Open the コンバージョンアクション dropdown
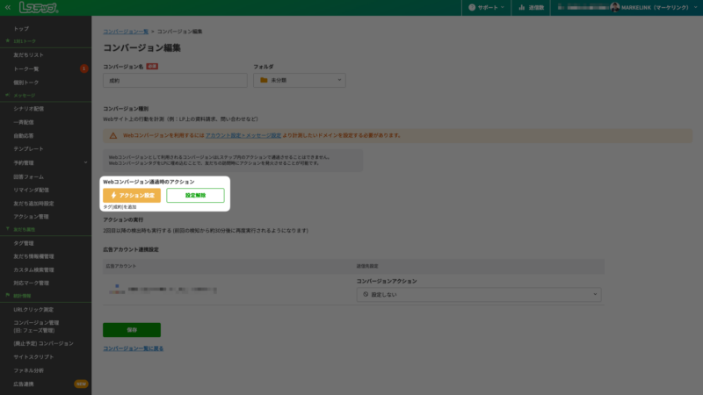The height and width of the screenshot is (395, 703). coord(479,295)
